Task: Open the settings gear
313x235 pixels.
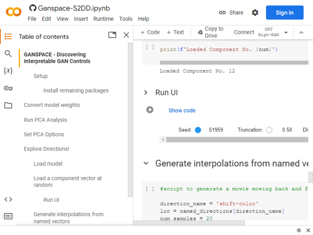Action: tap(255, 13)
